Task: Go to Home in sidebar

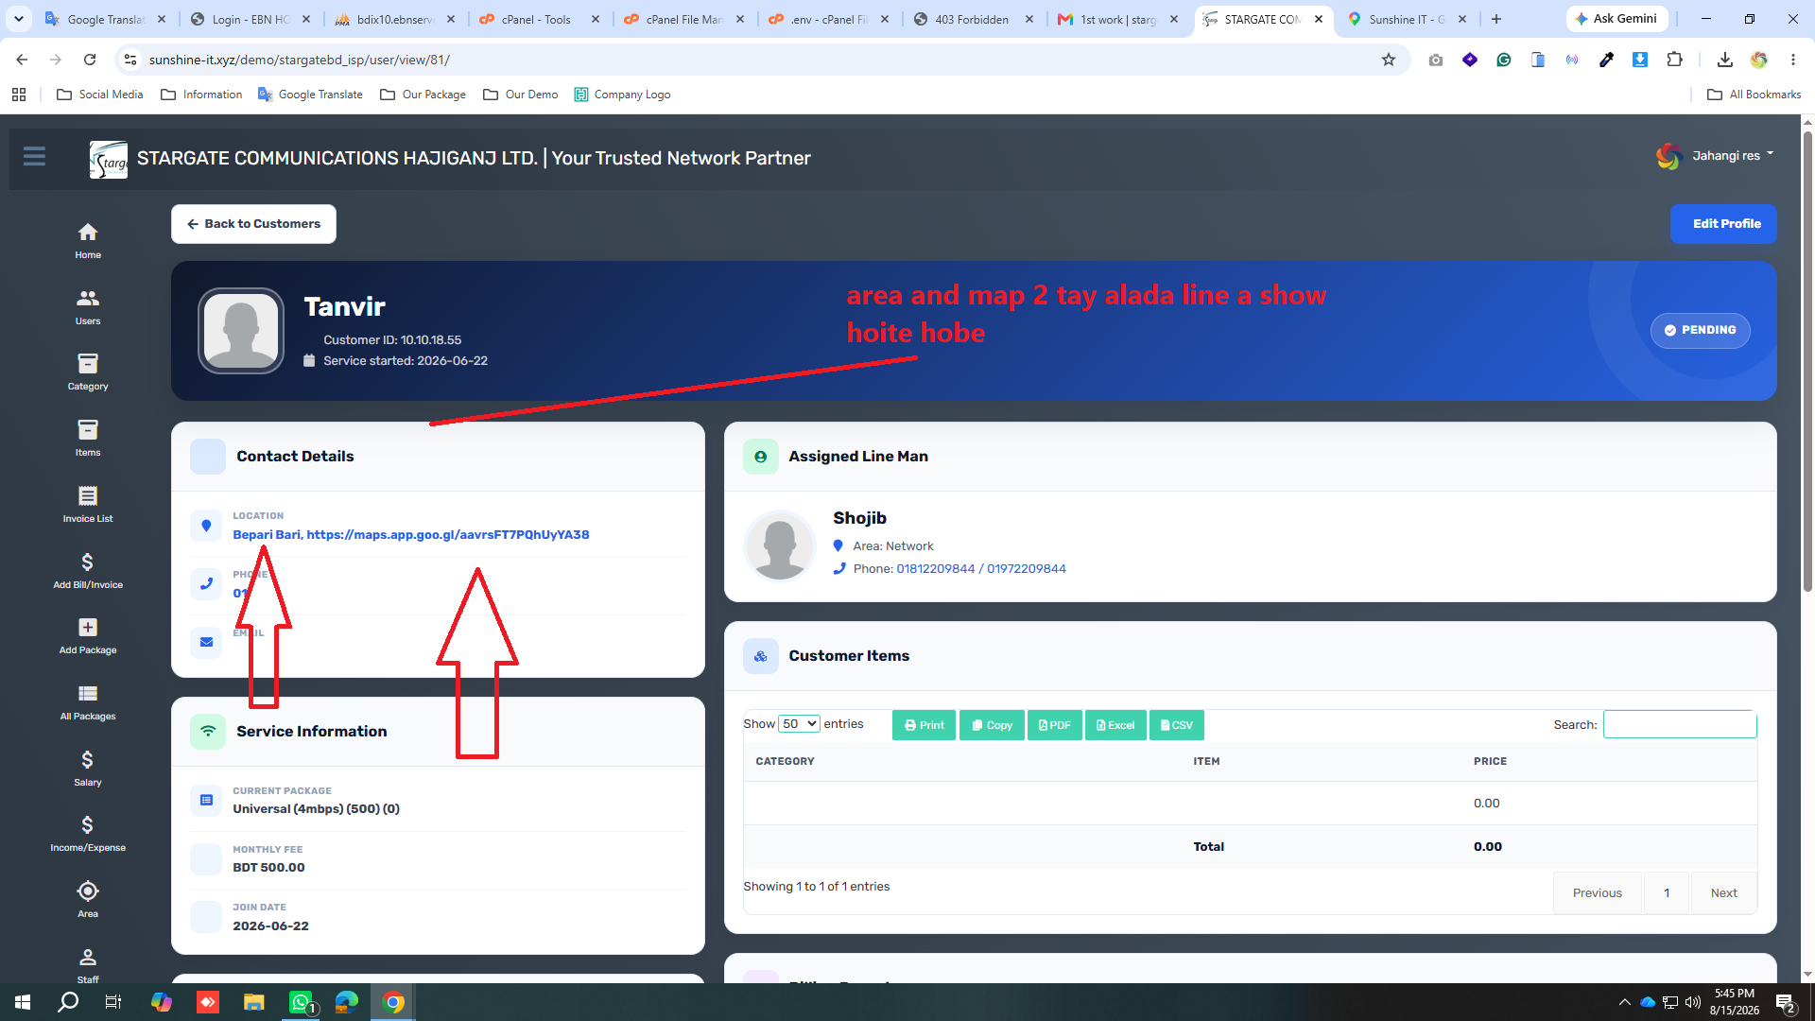Action: click(x=88, y=240)
